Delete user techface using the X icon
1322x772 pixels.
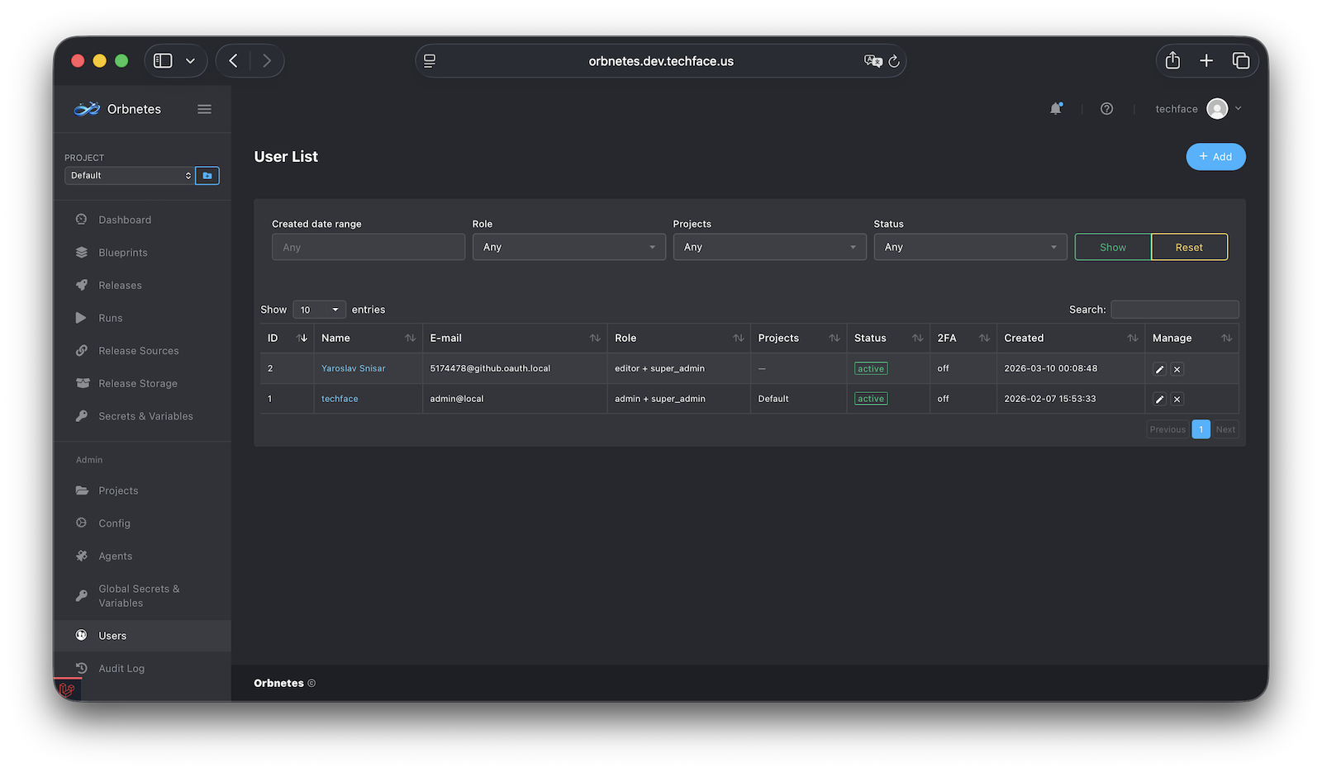point(1177,399)
